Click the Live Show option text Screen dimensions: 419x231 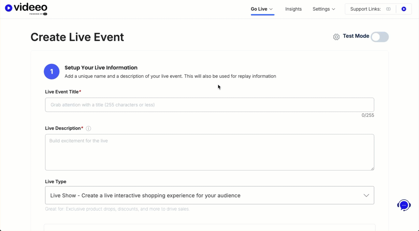point(145,196)
